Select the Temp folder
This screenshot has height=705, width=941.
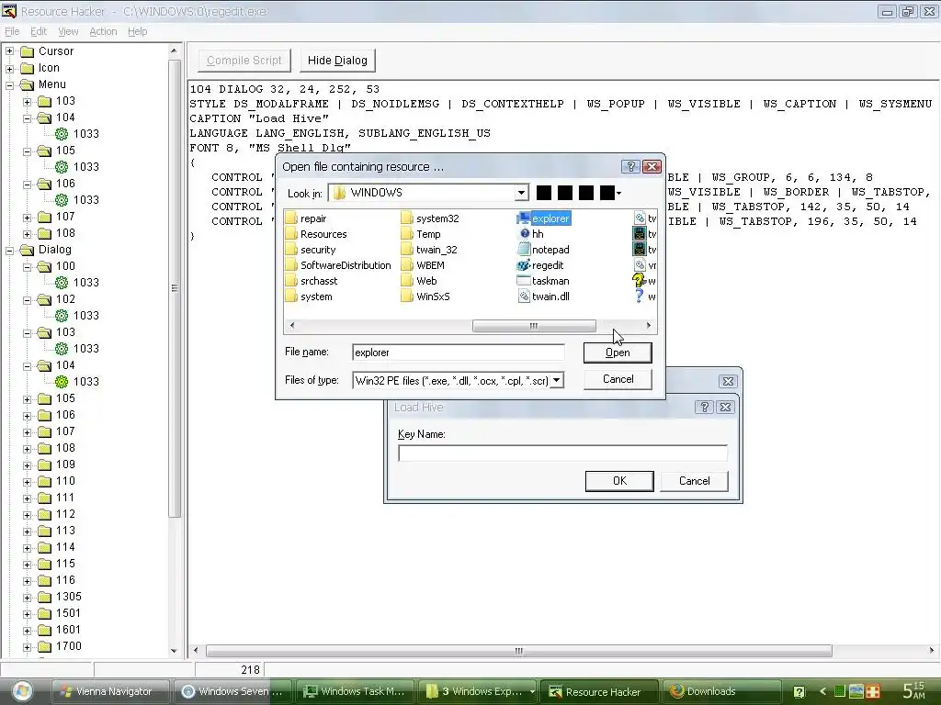point(421,234)
